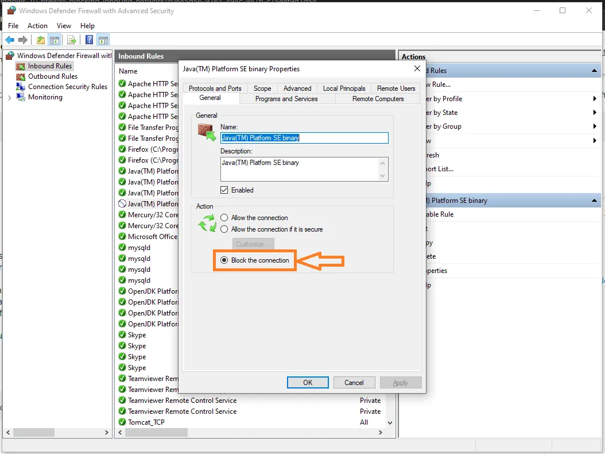The height and width of the screenshot is (454, 605).
Task: Toggle the Show/Hide Action Pane toolbar icon
Action: coord(103,40)
